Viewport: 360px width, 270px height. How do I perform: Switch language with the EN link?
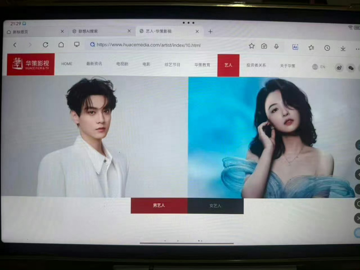[323, 67]
